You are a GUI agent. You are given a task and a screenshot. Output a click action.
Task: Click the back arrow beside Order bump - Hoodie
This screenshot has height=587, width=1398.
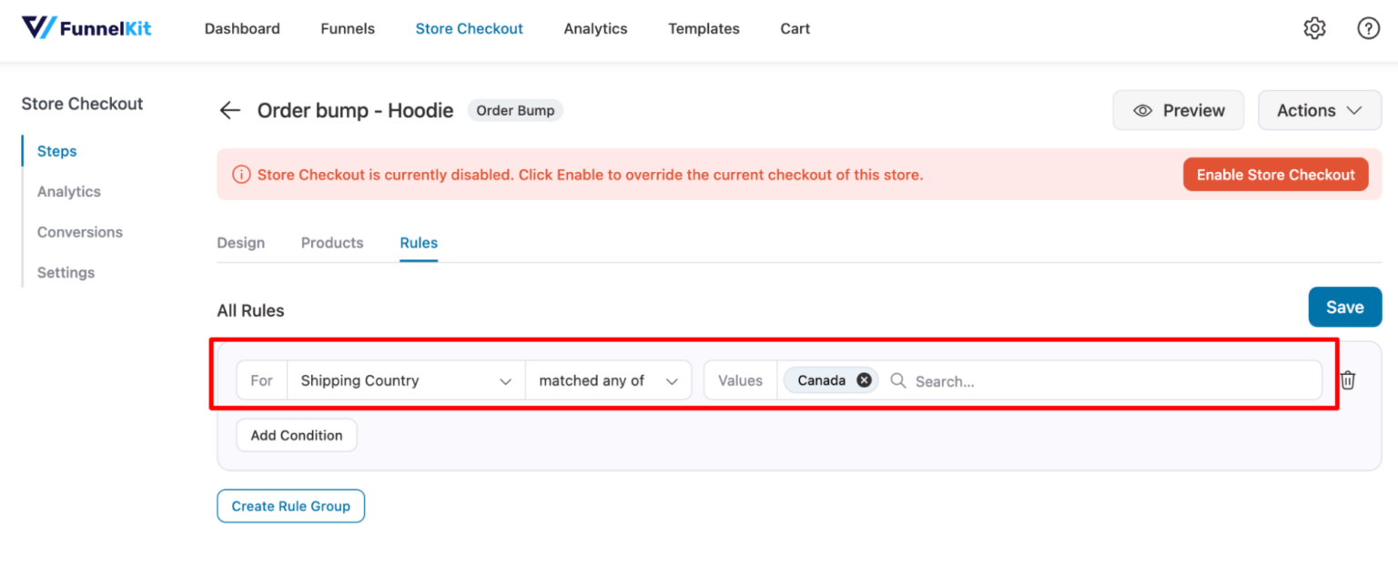pos(229,110)
